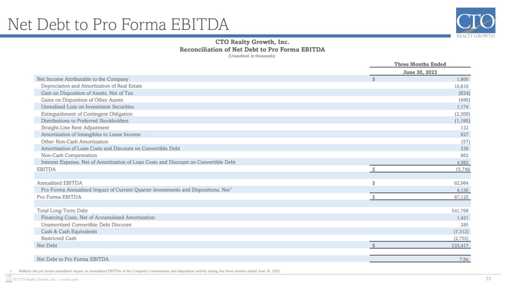Click the small CTO NYSE ticker badge
Screen dimensions: 505x284
8,279
